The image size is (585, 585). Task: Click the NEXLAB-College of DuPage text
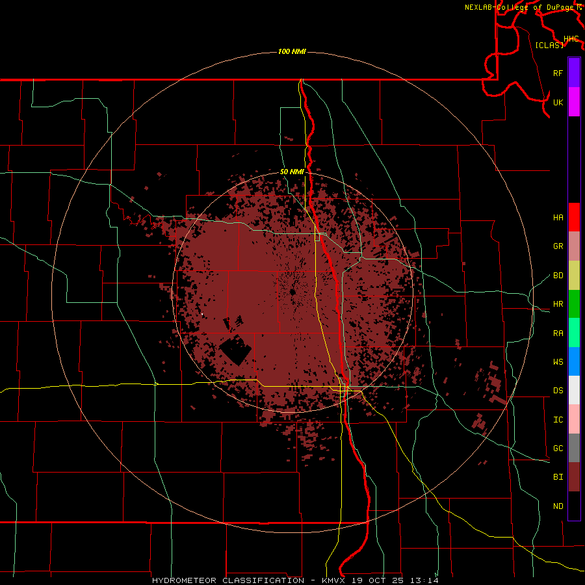519,7
